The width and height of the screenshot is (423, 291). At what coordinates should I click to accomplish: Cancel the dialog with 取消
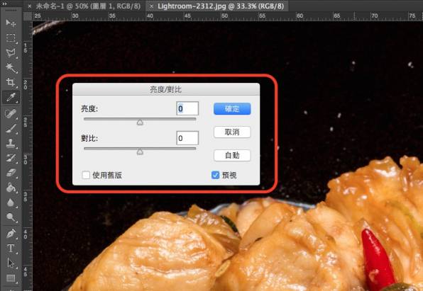point(232,132)
